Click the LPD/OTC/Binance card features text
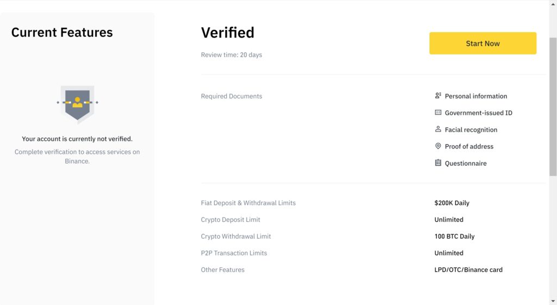 468,270
